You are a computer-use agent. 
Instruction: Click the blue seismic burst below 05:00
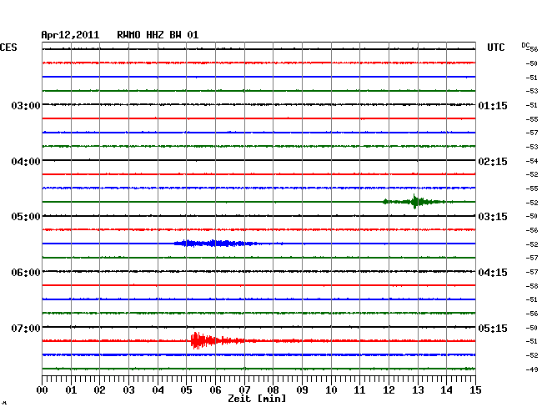coord(216,244)
